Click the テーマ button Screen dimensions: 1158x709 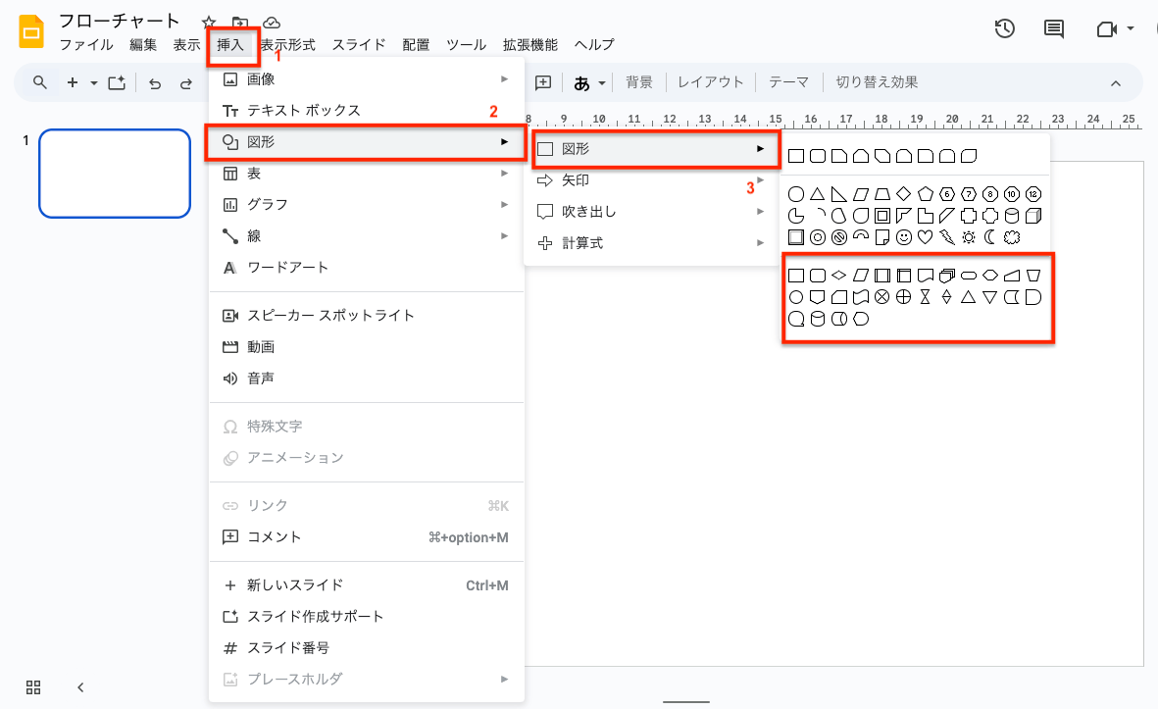coord(788,82)
